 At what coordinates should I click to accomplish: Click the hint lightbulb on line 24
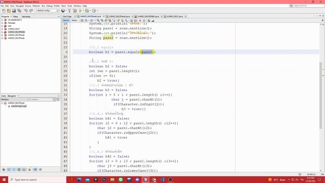(x=67, y=52)
